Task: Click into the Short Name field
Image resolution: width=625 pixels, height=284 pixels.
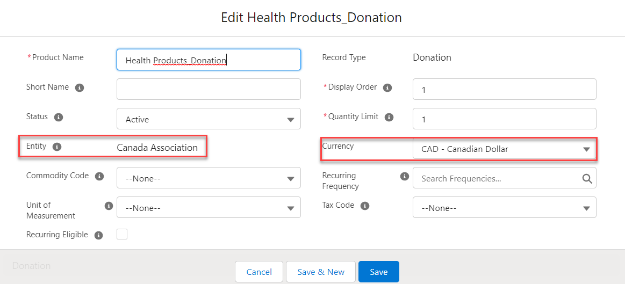Action: [x=209, y=89]
